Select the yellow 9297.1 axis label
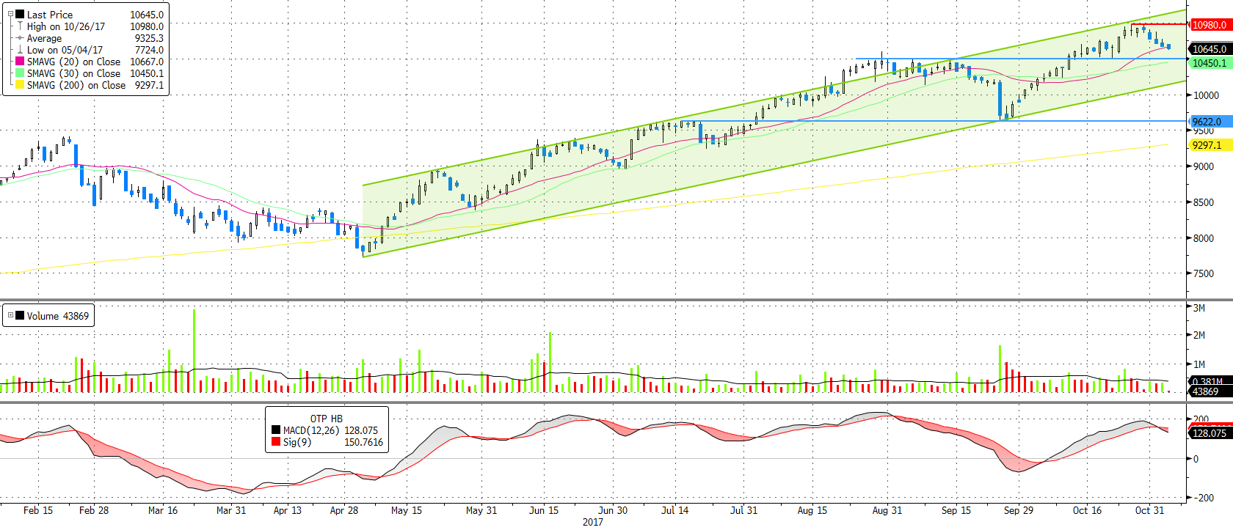1233x530 pixels. coord(1207,145)
